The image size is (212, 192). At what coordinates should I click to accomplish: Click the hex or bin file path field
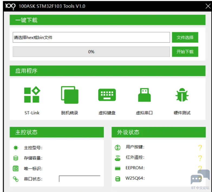coord(91,38)
